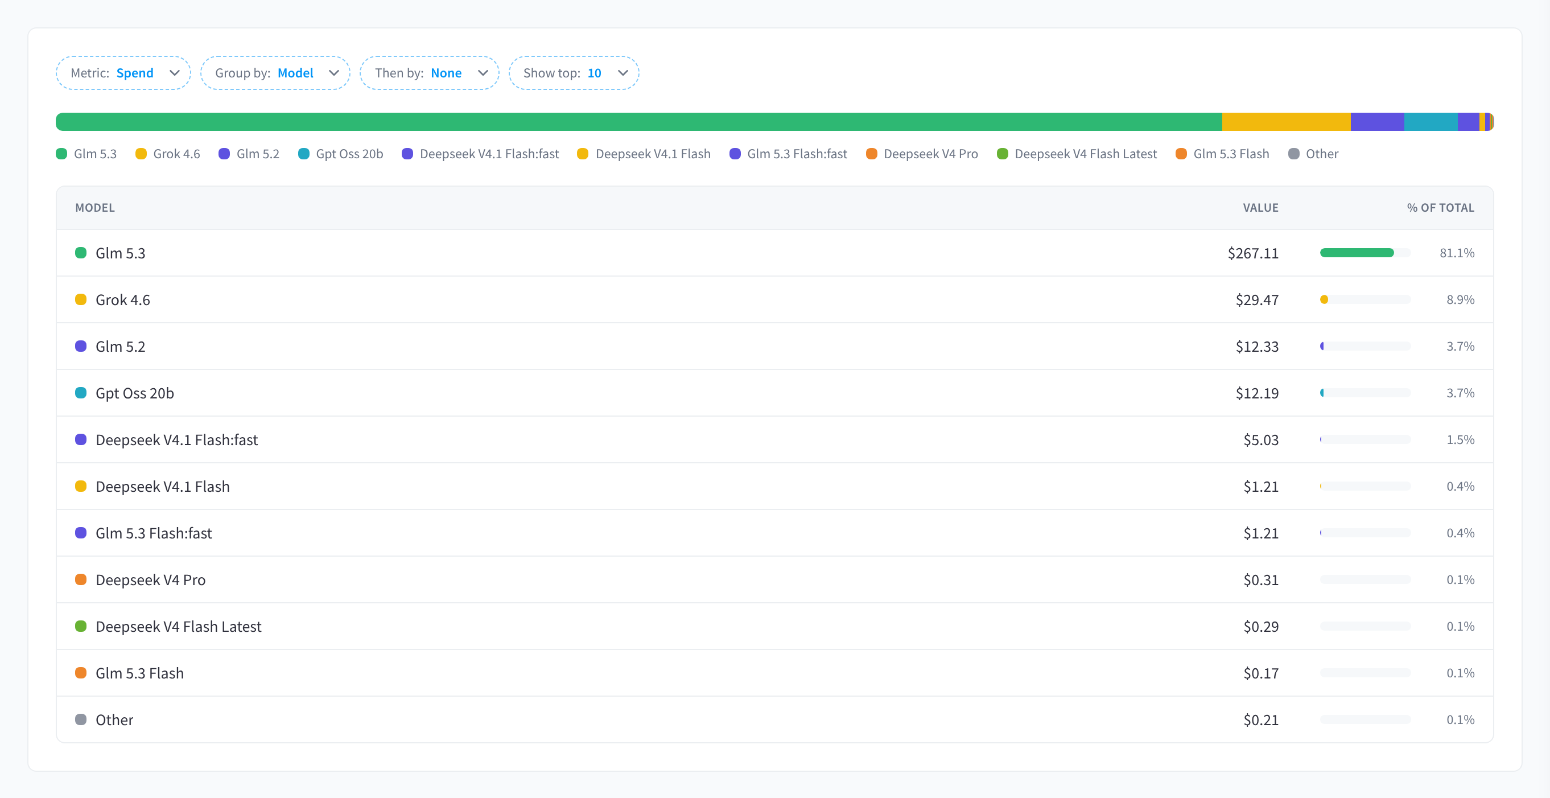Image resolution: width=1550 pixels, height=798 pixels.
Task: Select the Glm 5.2 table row name
Action: [x=120, y=346]
